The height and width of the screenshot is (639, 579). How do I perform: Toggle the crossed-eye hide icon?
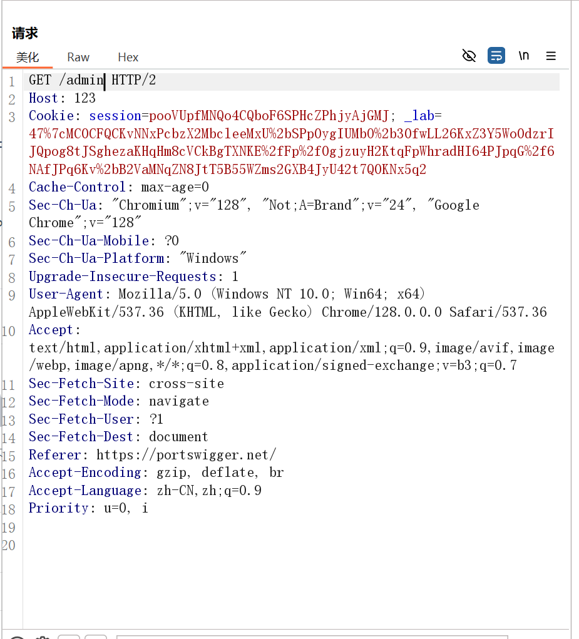(x=469, y=56)
